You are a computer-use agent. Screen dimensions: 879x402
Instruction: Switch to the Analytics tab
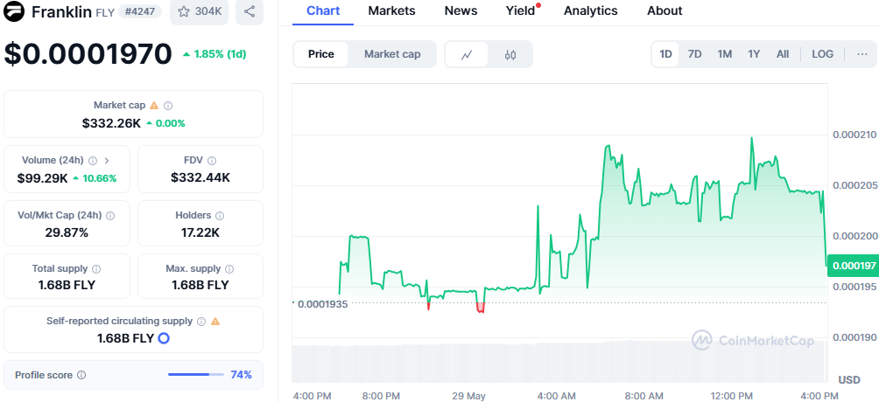(x=590, y=10)
